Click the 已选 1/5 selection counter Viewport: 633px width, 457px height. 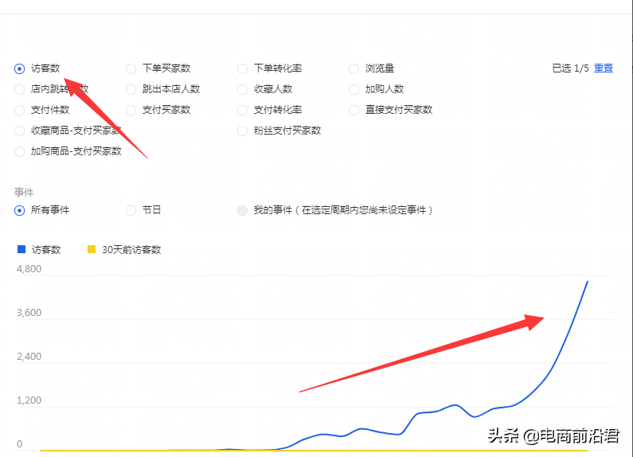[570, 68]
